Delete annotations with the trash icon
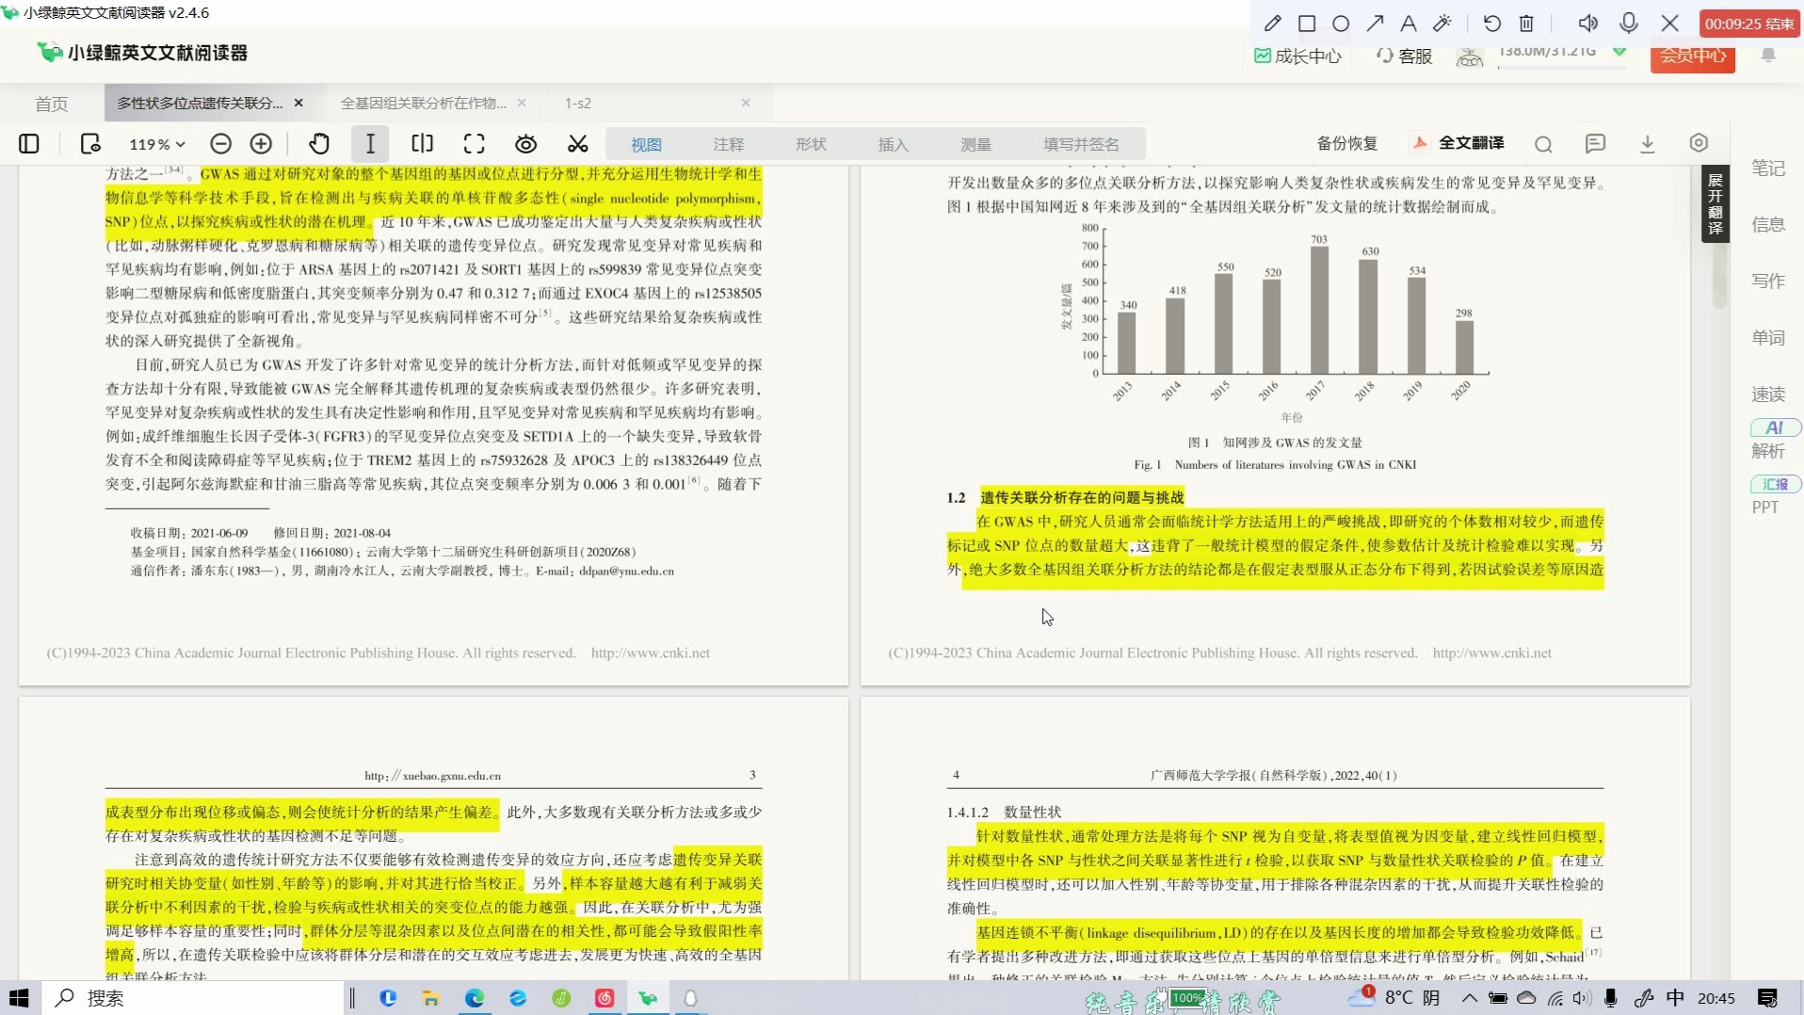Image resolution: width=1804 pixels, height=1015 pixels. (1526, 24)
